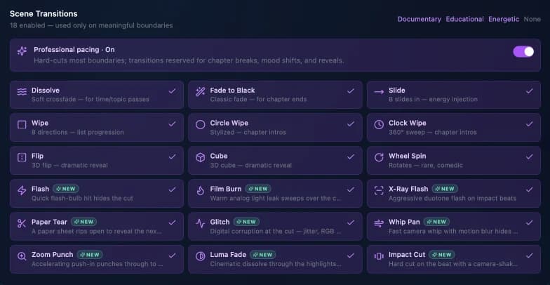The image size is (550, 285).
Task: Apply the Educational preset
Action: (464, 20)
